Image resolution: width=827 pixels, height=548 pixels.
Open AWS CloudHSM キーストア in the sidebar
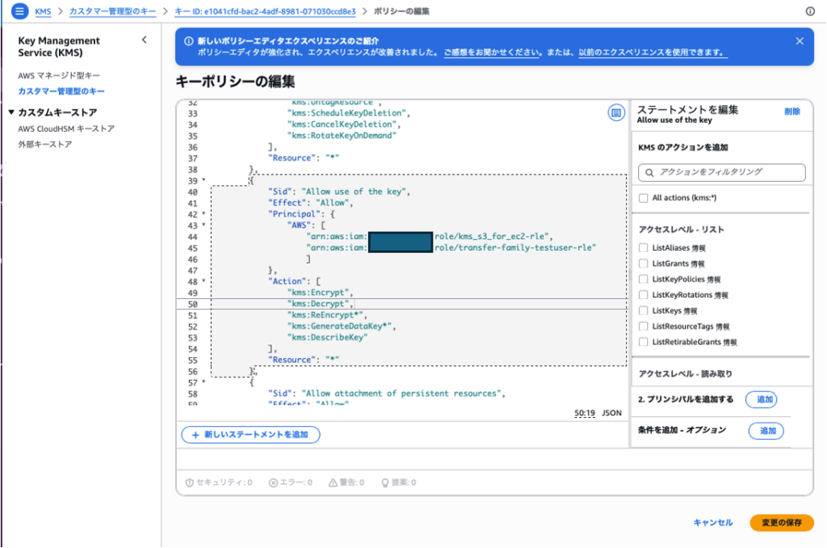(x=66, y=129)
